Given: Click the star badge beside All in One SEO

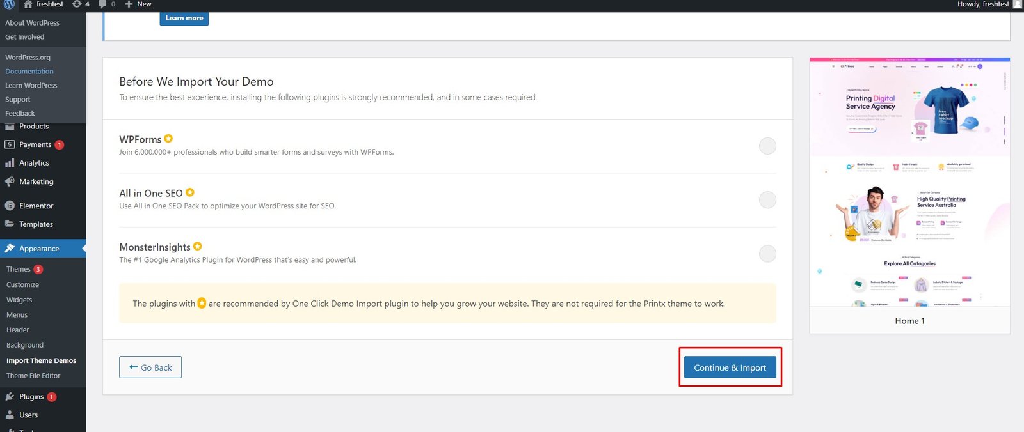Looking at the screenshot, I should 190,192.
